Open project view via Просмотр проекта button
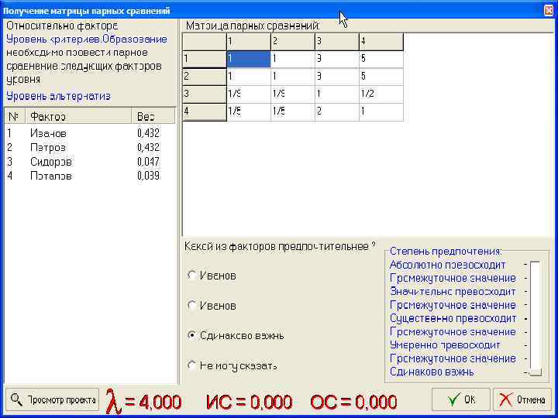 [x=53, y=400]
